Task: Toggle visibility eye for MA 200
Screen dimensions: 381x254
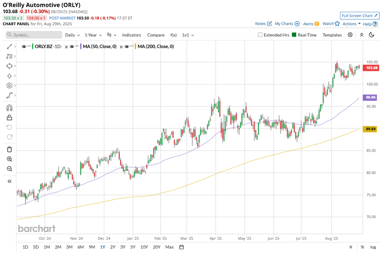Action: [x=127, y=47]
